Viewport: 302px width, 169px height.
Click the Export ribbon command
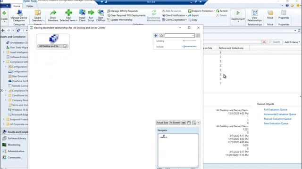click(193, 15)
